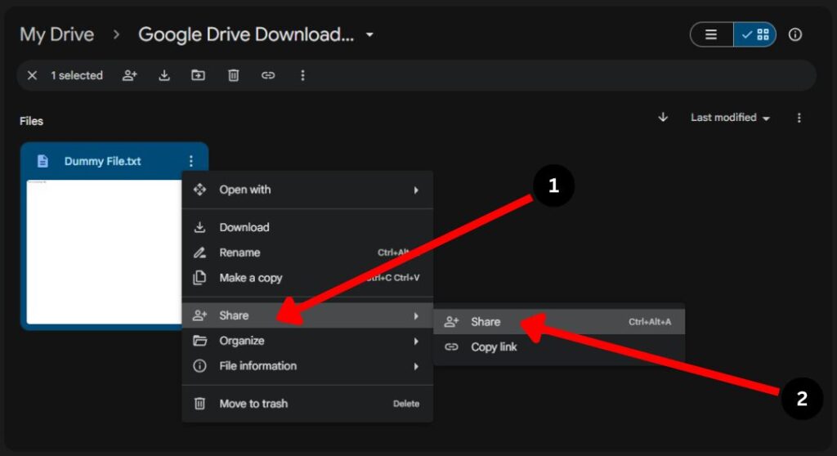Open more actions dots in selection toolbar

coord(302,75)
